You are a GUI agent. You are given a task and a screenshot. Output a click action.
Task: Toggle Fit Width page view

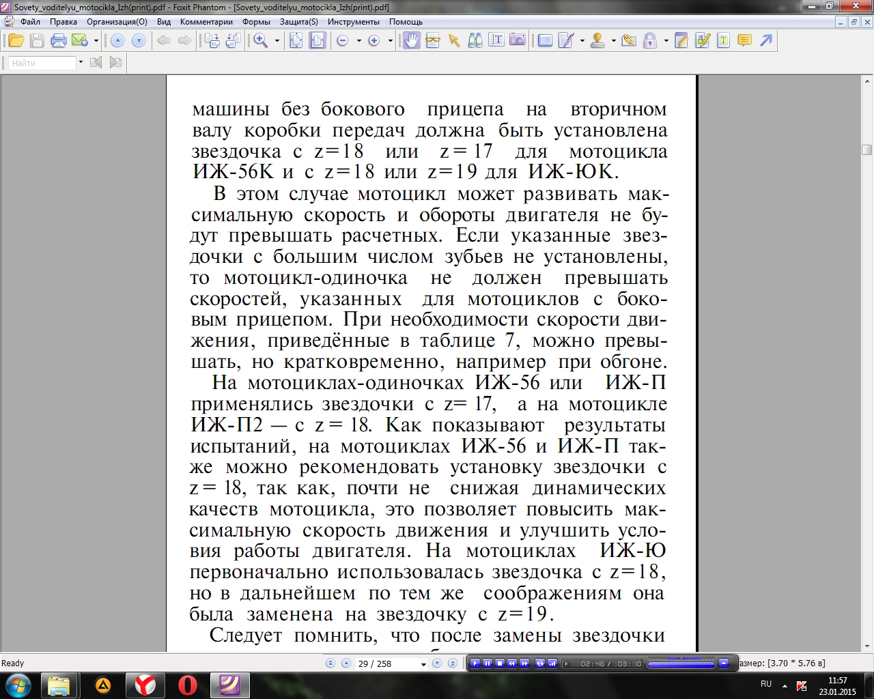(318, 41)
